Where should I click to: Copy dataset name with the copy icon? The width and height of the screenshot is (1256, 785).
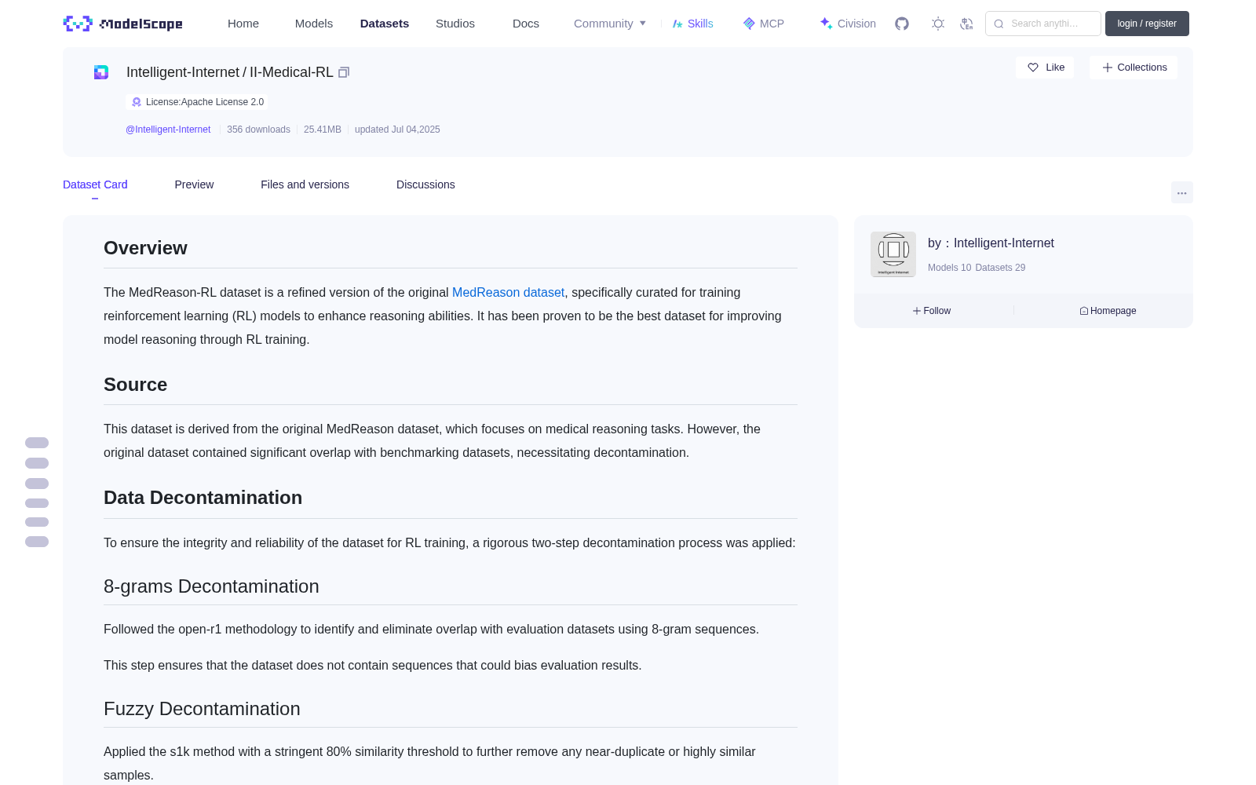(x=344, y=72)
